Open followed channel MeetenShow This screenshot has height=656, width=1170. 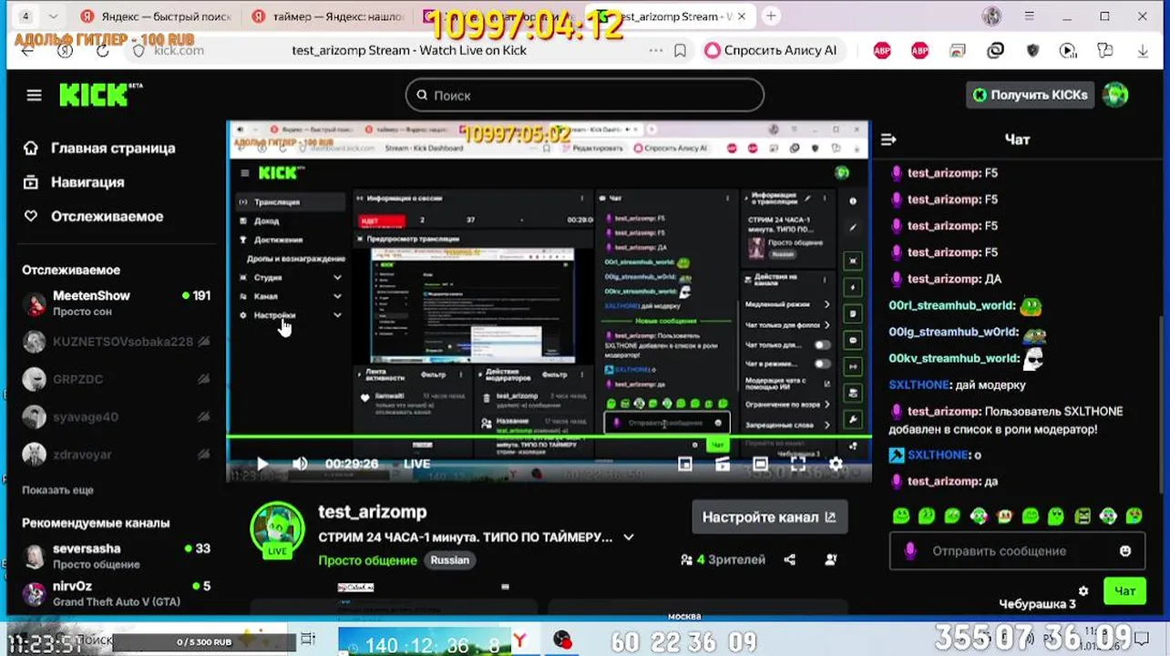116,303
